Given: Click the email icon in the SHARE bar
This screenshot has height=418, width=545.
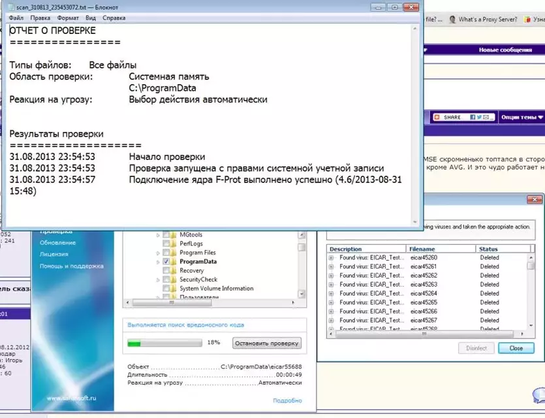Looking at the screenshot, I should 486,117.
